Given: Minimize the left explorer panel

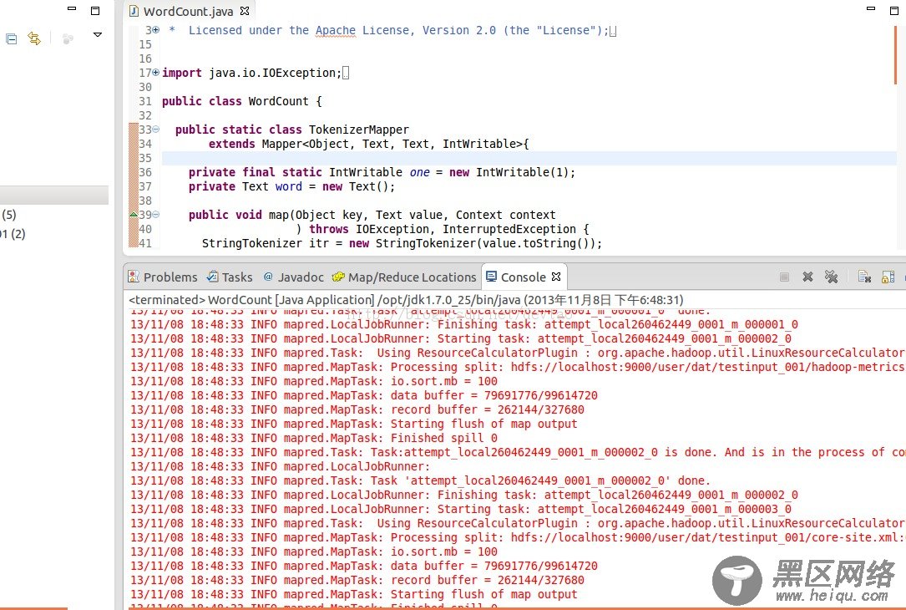Looking at the screenshot, I should [72, 8].
